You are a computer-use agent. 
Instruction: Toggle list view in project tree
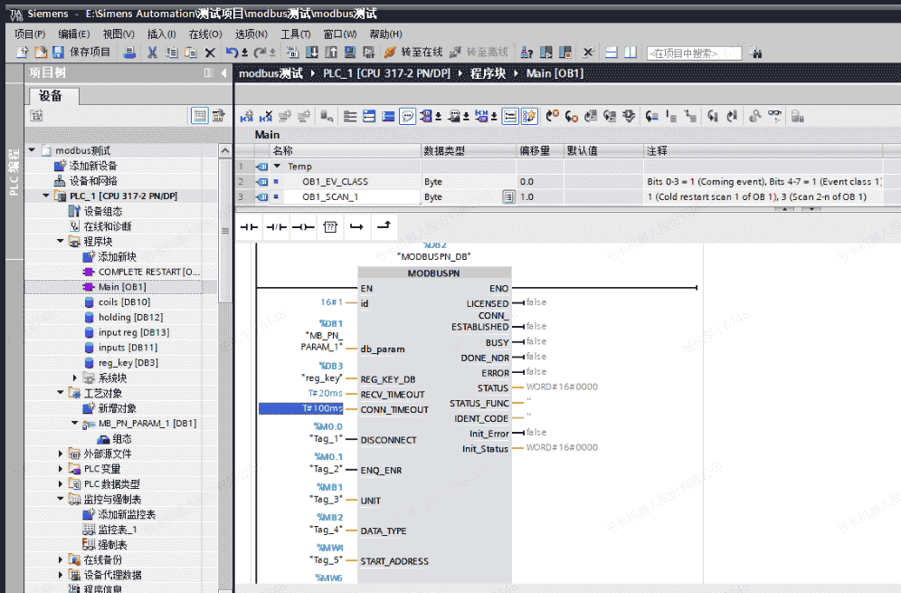pos(218,116)
